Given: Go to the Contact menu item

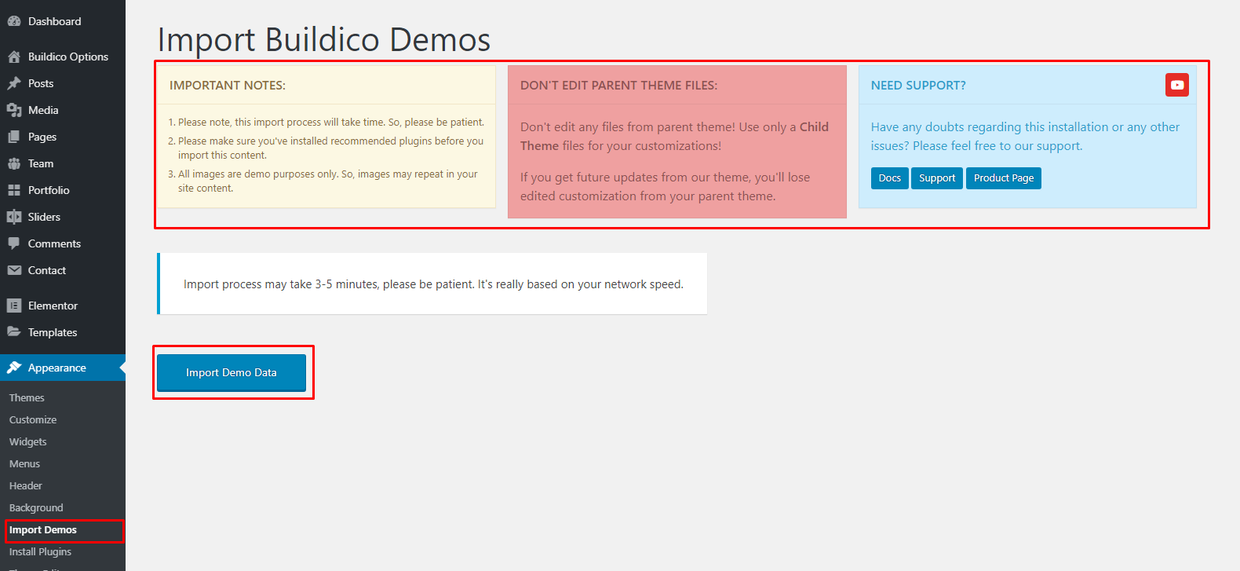Looking at the screenshot, I should [x=47, y=270].
